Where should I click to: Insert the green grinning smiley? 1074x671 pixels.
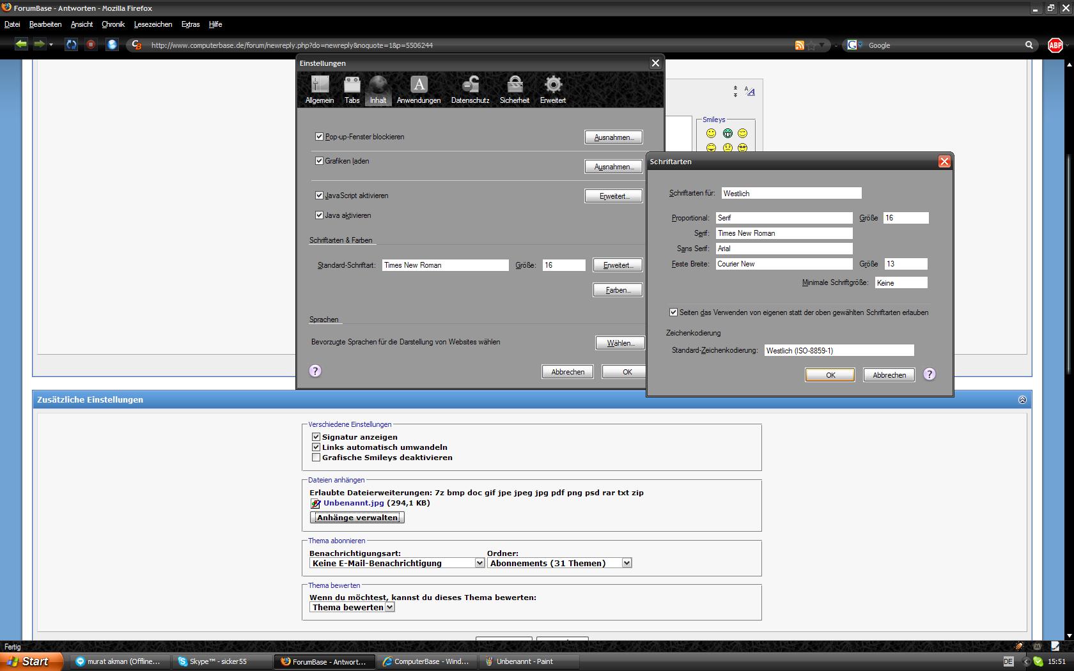(x=728, y=133)
